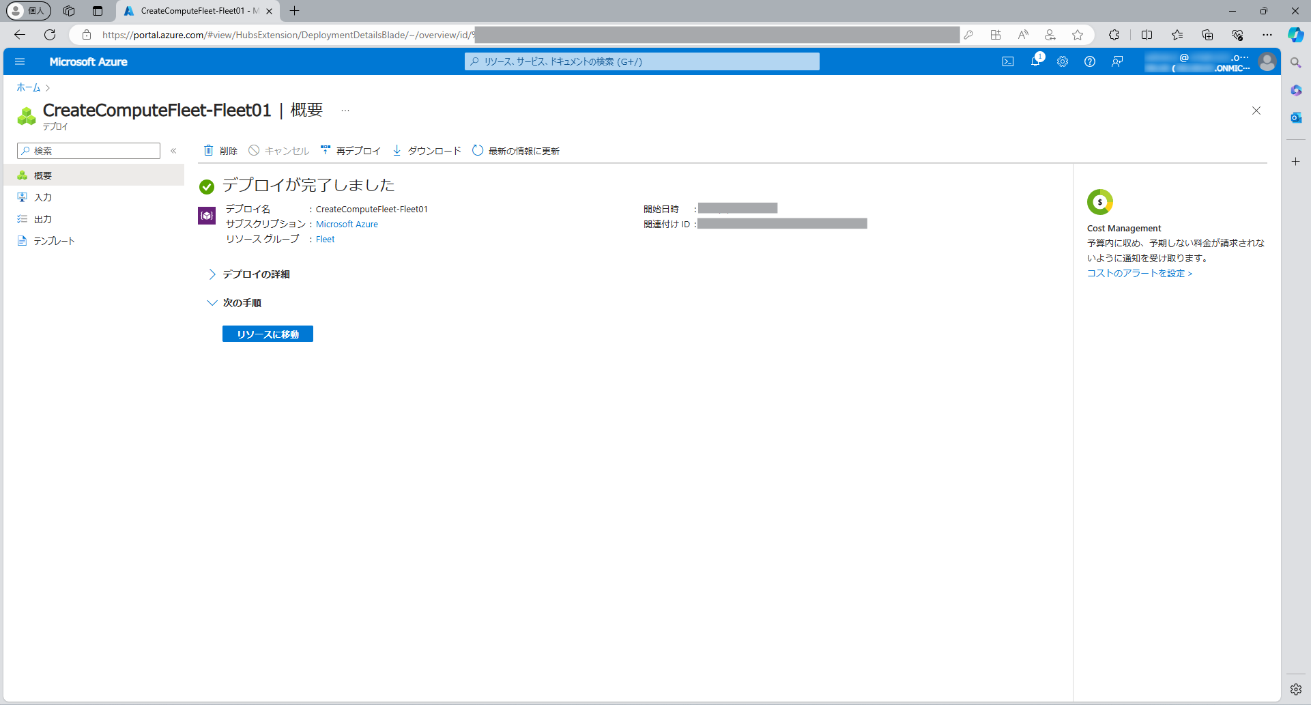Launch Cloud Shell from the top bar
This screenshot has width=1311, height=705.
[1008, 61]
